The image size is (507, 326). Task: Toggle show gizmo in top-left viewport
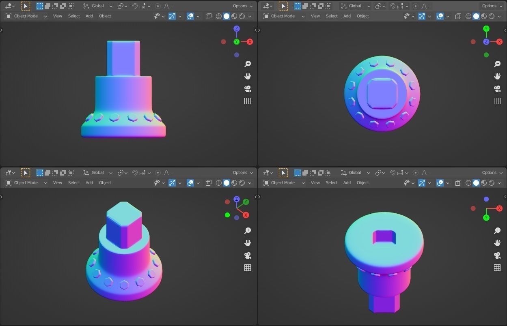point(172,16)
